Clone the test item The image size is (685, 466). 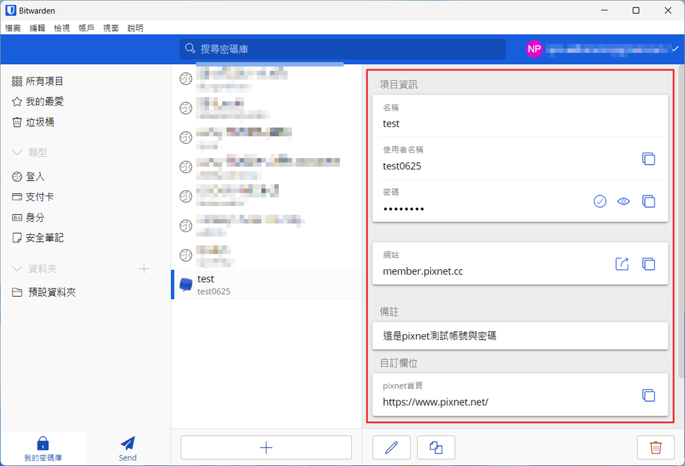pos(436,448)
